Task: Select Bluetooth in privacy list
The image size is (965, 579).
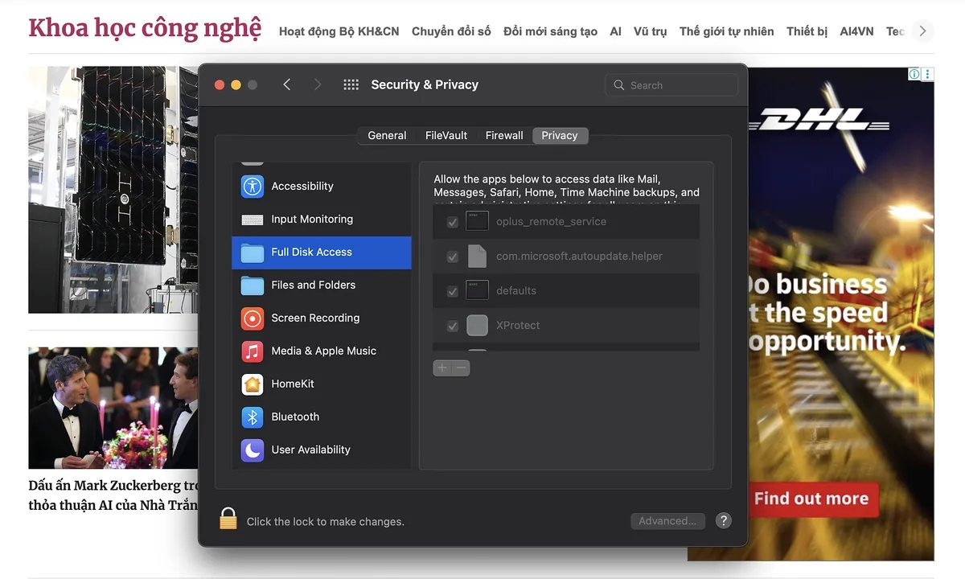Action: 322,417
